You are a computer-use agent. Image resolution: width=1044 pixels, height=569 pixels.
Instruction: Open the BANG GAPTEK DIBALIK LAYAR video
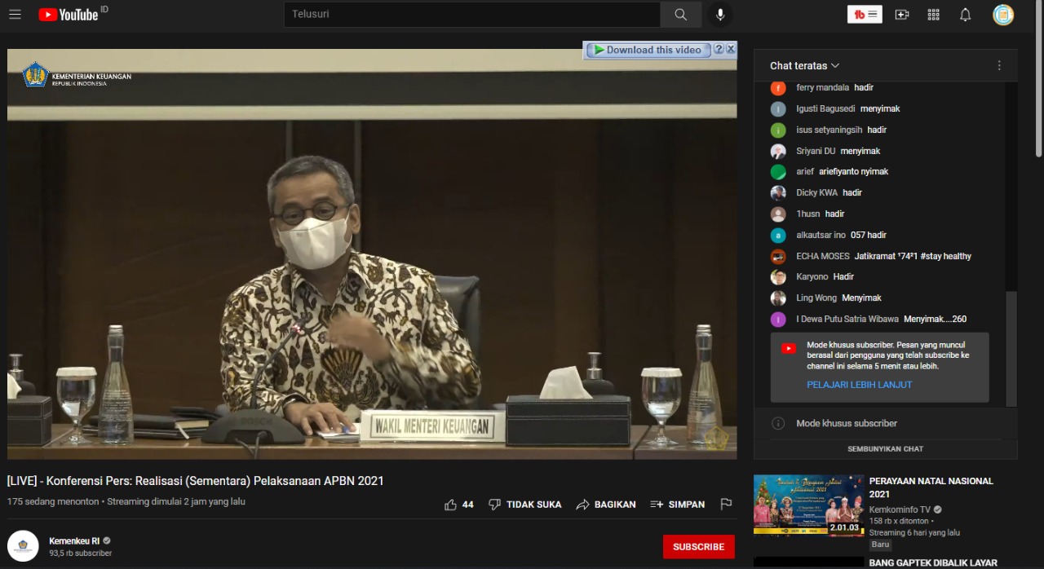(x=933, y=562)
